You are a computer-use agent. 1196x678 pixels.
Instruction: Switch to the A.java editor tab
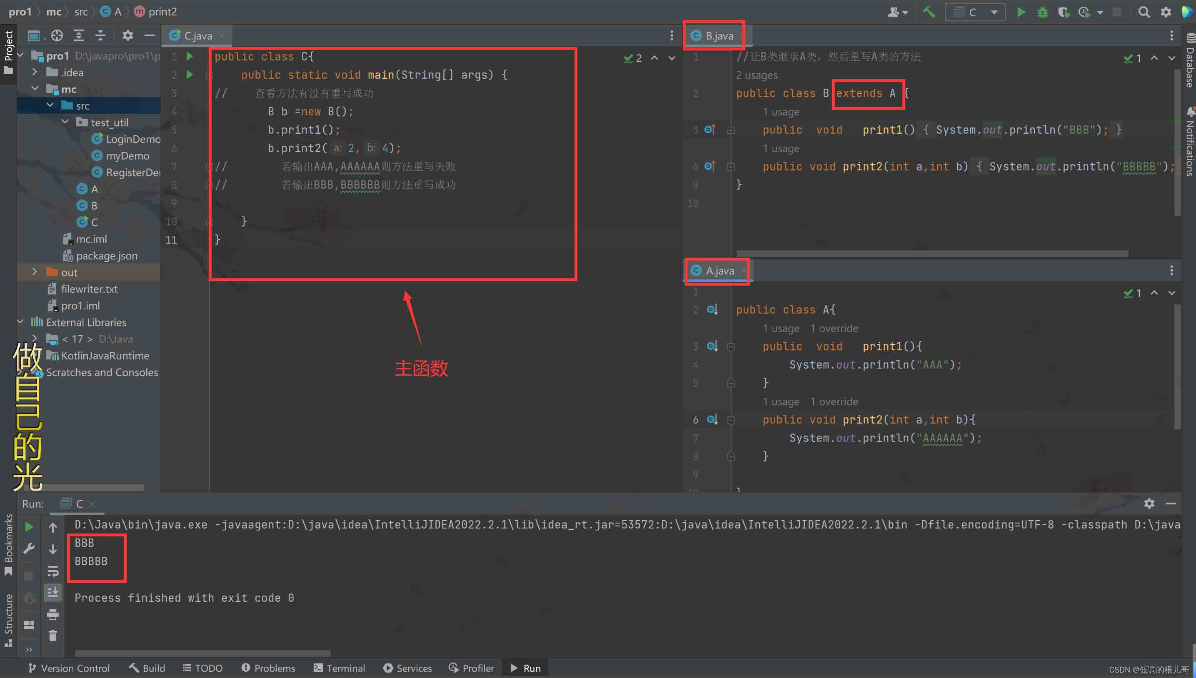coord(719,271)
